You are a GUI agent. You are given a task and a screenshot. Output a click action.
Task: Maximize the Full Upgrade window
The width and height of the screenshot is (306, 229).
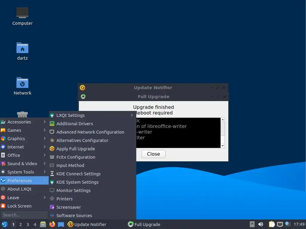tap(218, 97)
